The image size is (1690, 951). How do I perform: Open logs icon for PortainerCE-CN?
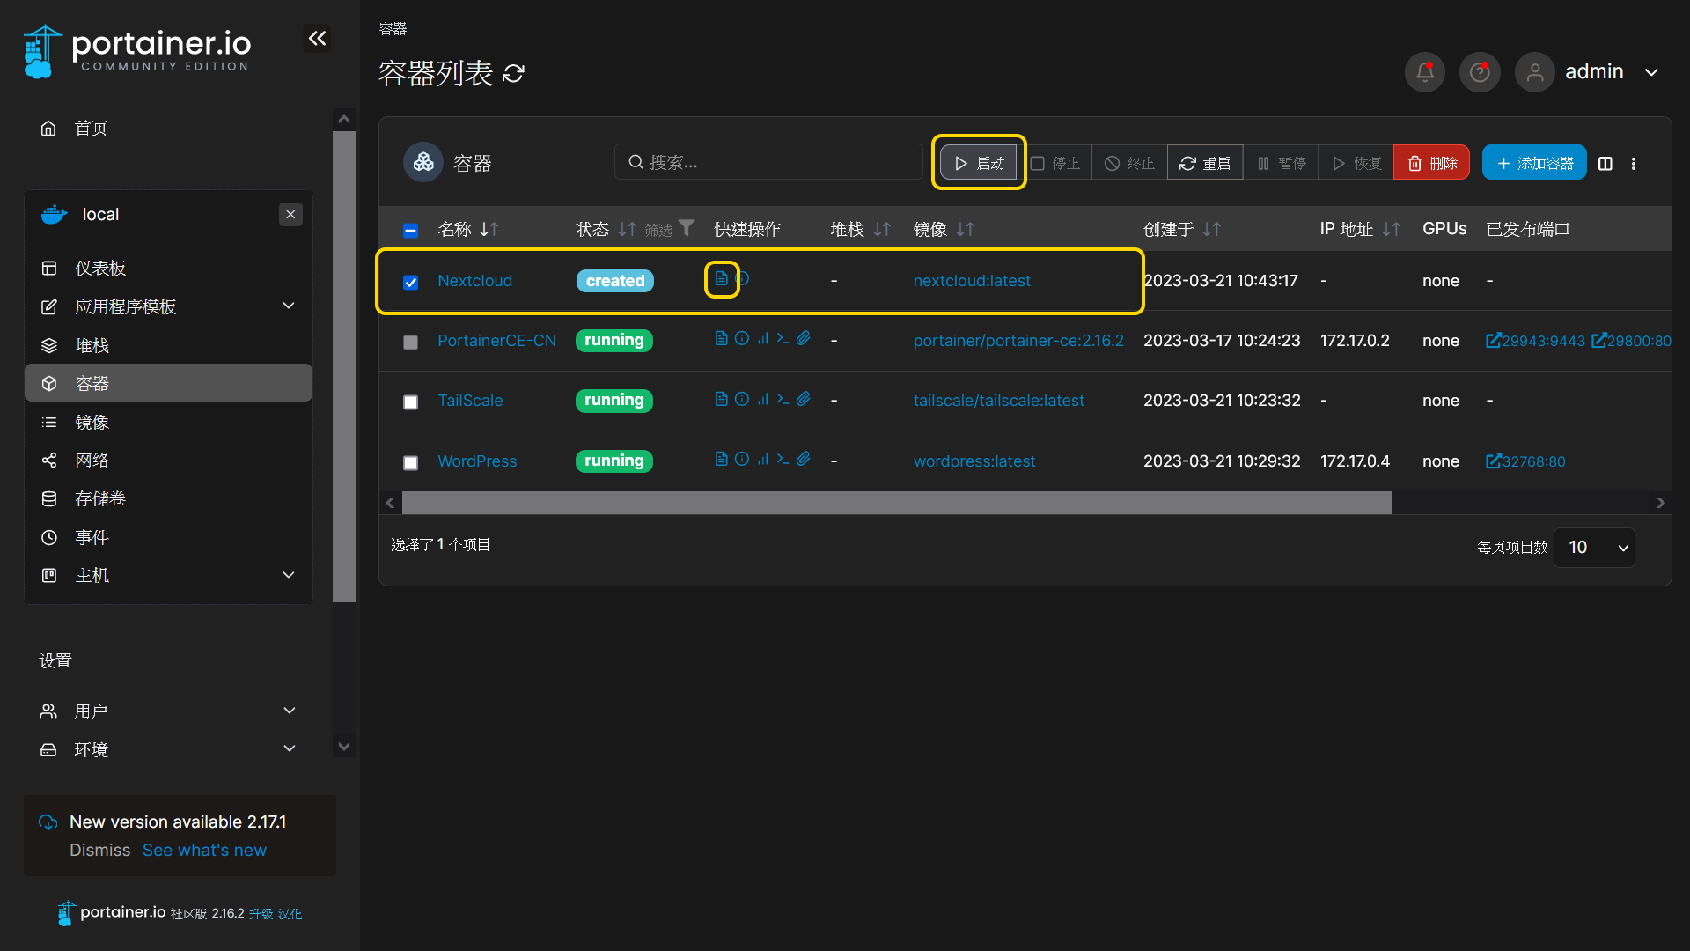pos(721,338)
